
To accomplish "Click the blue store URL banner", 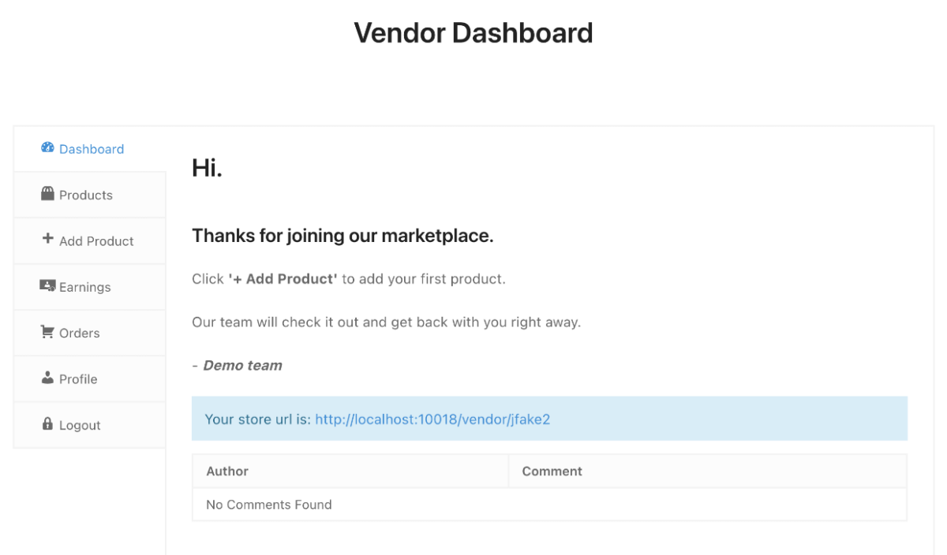I will coord(550,419).
